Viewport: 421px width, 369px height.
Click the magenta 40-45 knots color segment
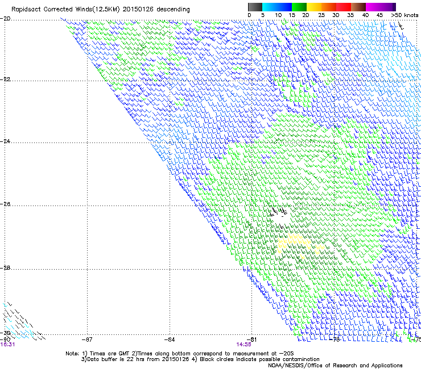pyautogui.click(x=373, y=7)
